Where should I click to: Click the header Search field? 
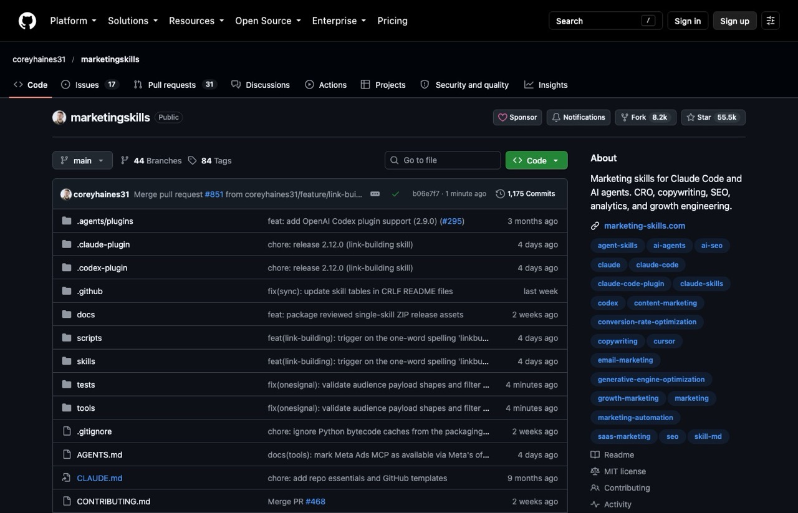[x=605, y=21]
